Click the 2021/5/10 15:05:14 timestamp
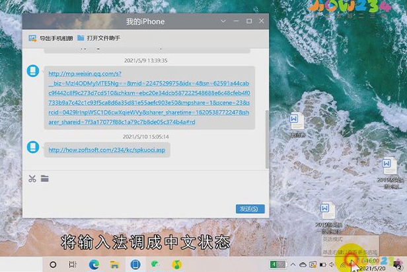Viewport: 407px width, 272px height. coord(145,137)
